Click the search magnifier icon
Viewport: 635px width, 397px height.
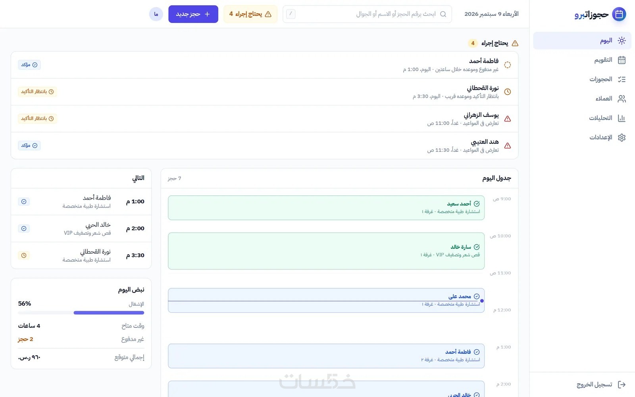click(x=443, y=14)
